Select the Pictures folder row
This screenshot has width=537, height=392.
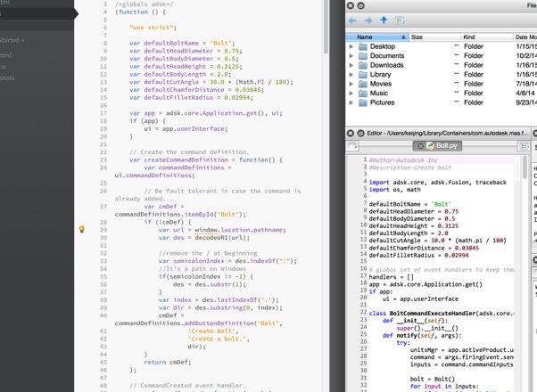coord(382,102)
